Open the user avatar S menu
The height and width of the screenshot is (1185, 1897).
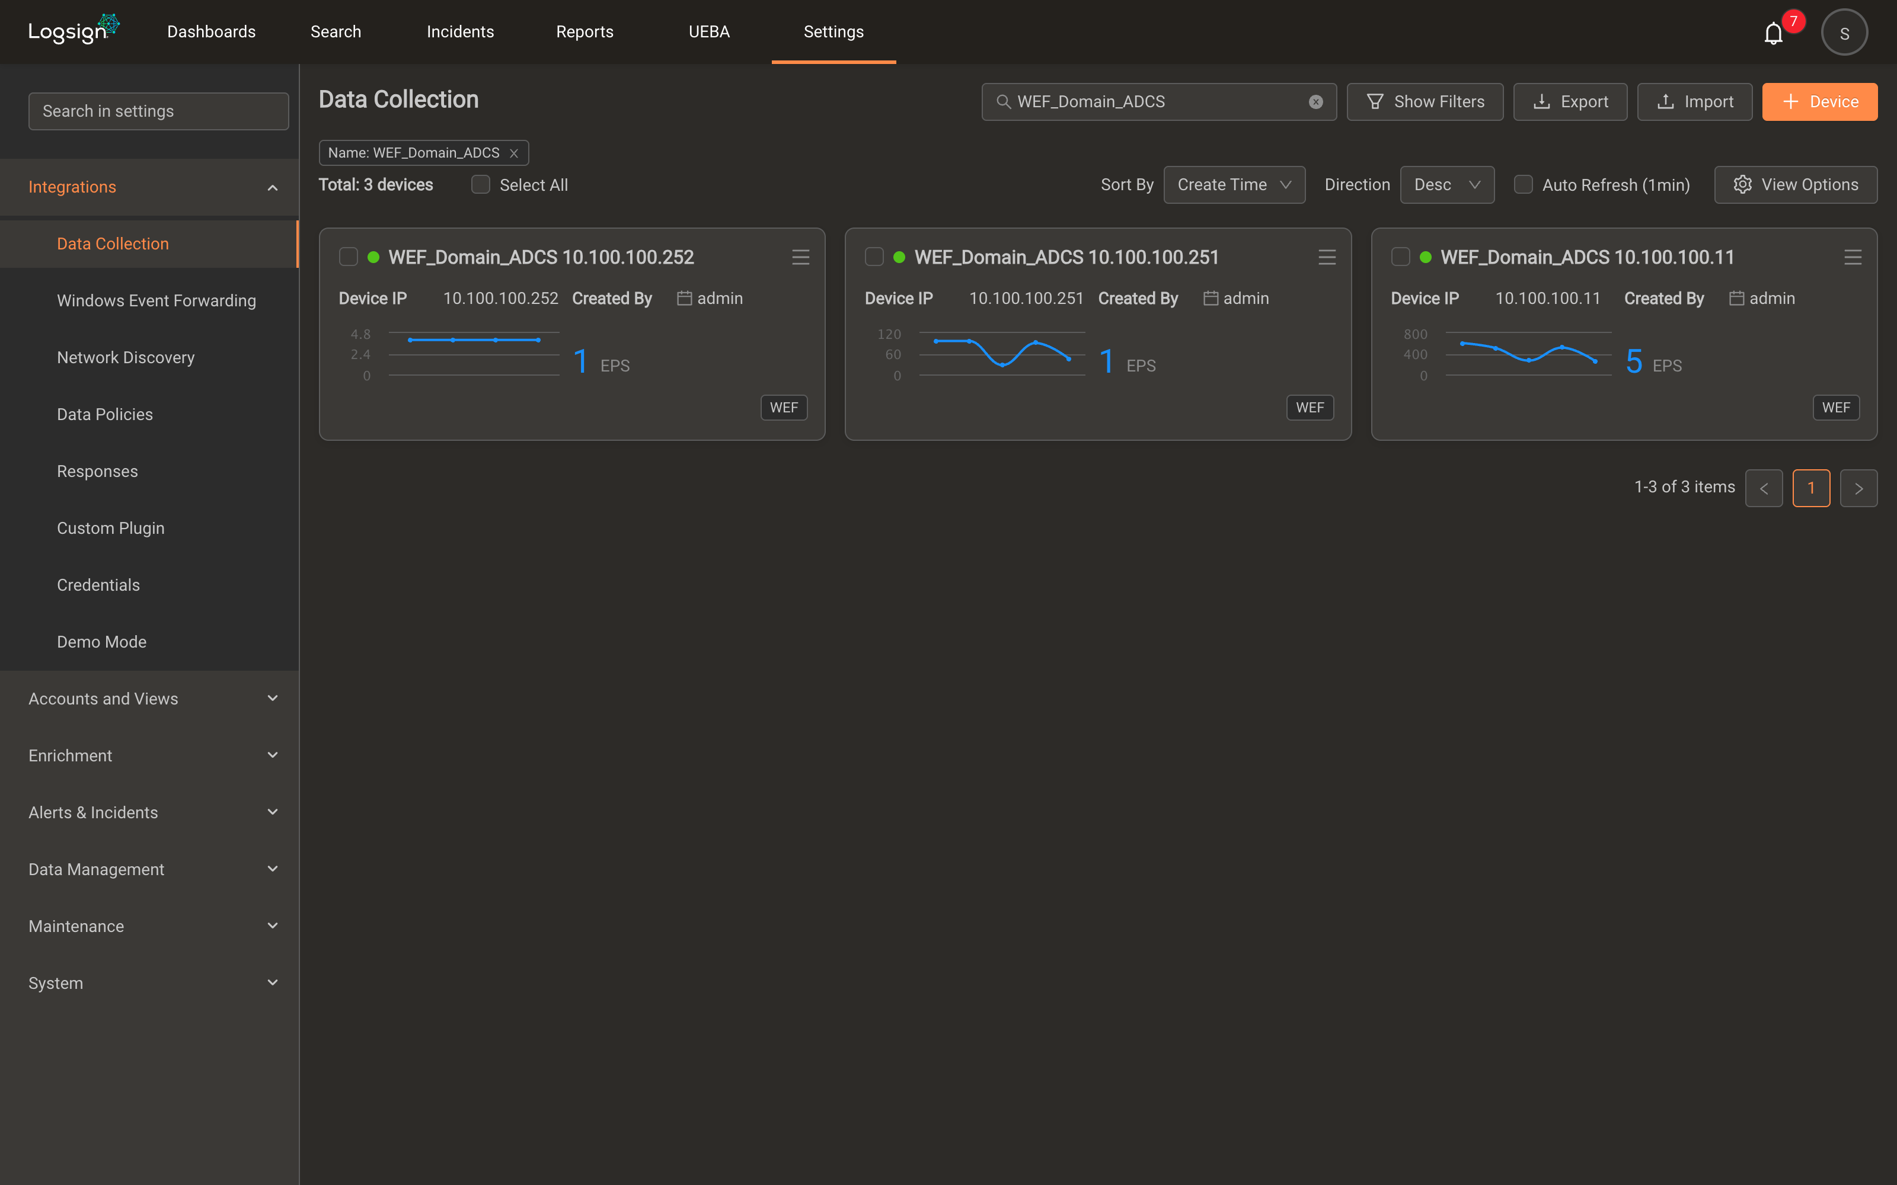coord(1844,33)
